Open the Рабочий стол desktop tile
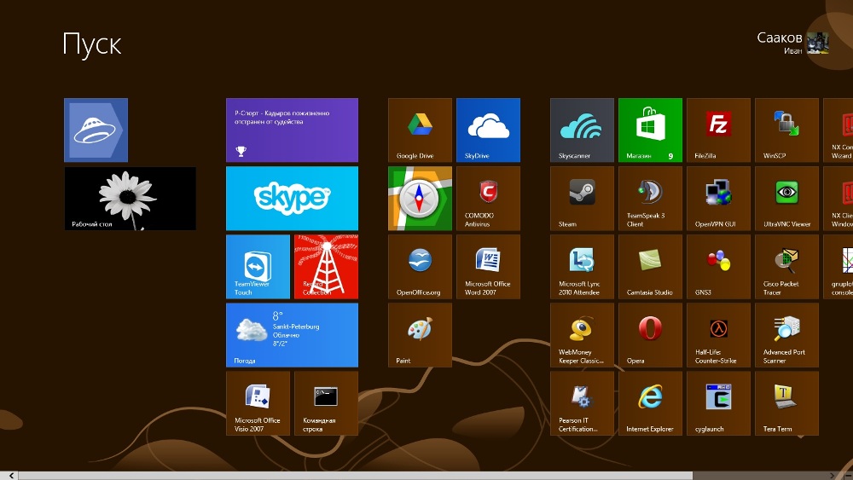The image size is (853, 480). coord(130,198)
